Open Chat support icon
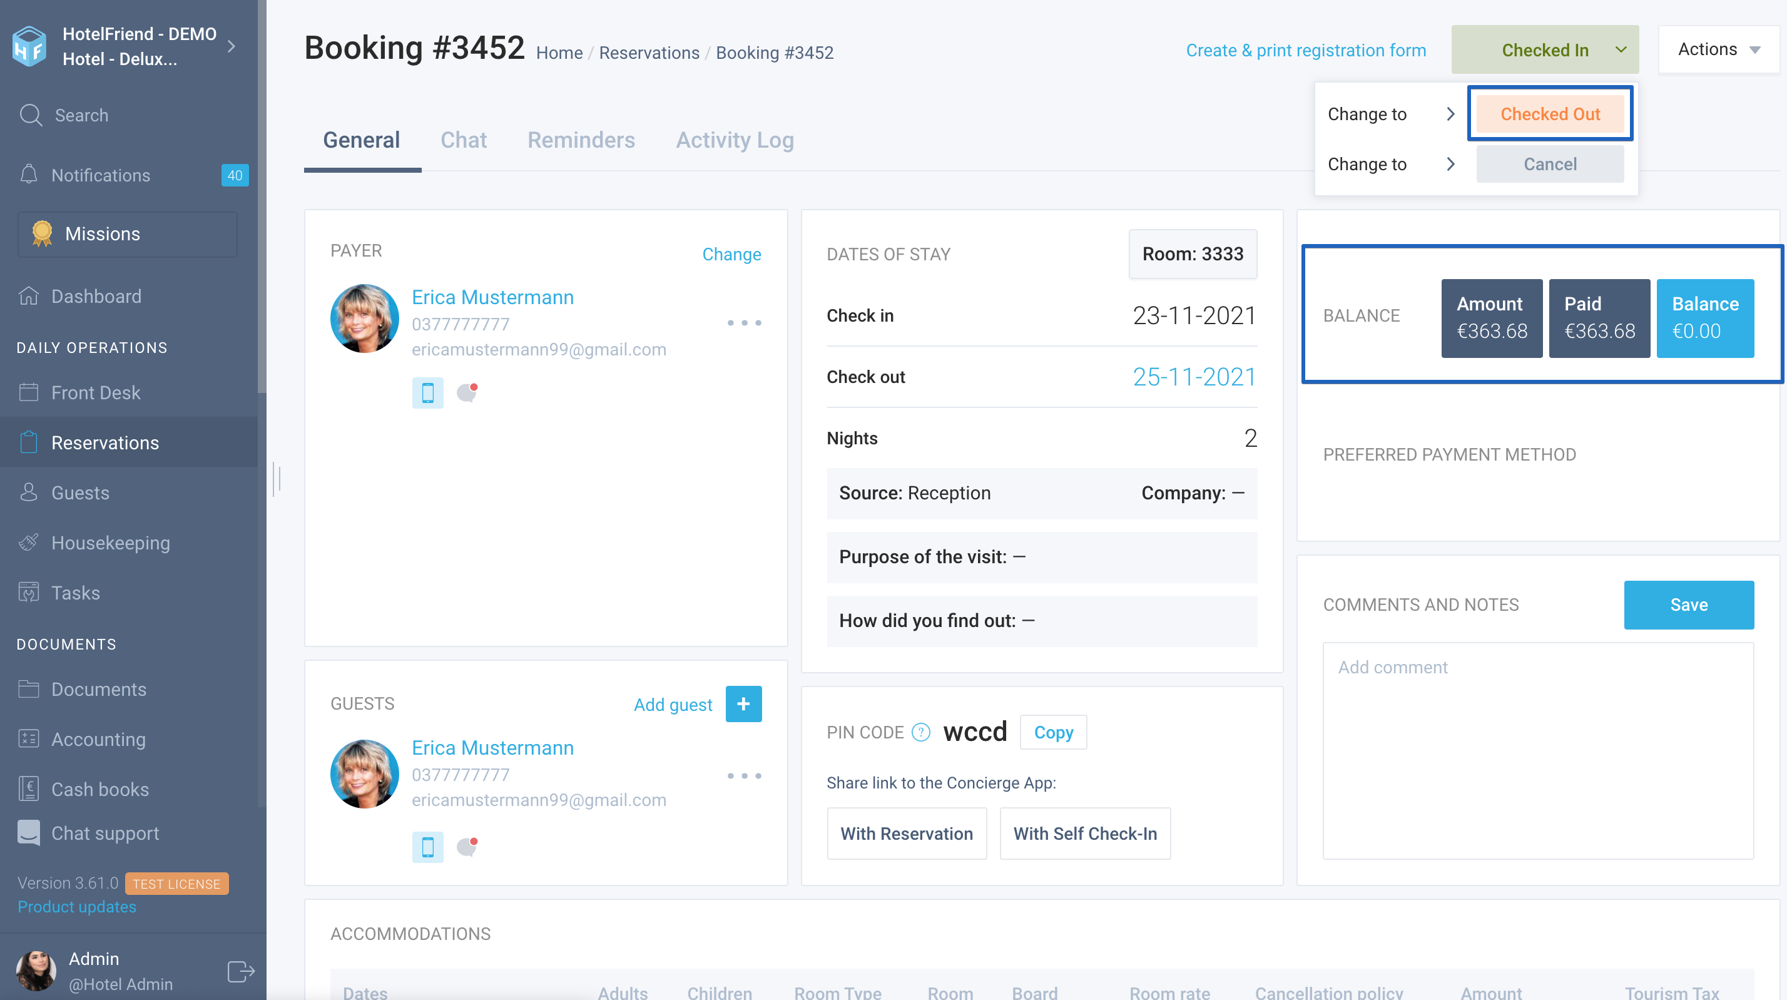This screenshot has width=1787, height=1000. tap(28, 833)
